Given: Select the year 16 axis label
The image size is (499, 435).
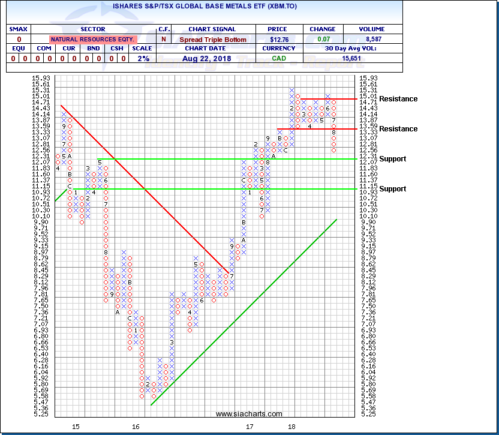Looking at the screenshot, I should pyautogui.click(x=136, y=427).
